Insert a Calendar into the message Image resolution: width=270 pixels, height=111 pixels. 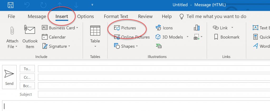pos(54,37)
